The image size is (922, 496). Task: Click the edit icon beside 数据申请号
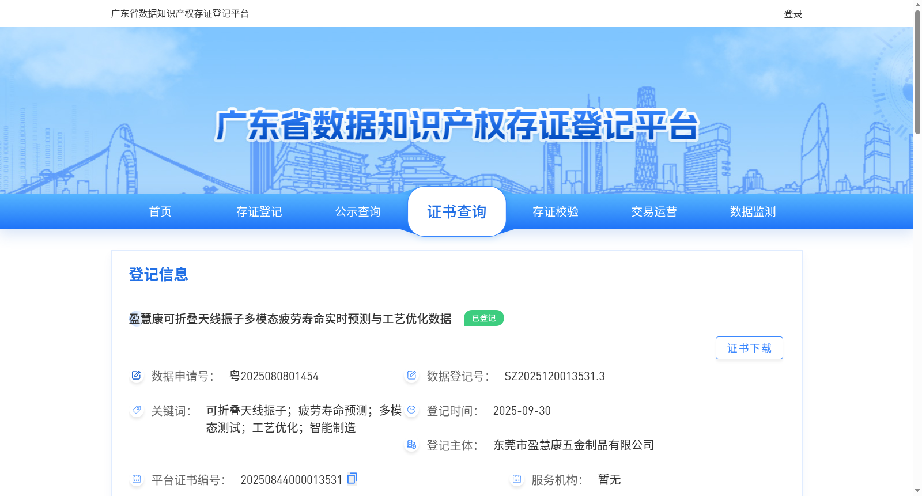[136, 376]
